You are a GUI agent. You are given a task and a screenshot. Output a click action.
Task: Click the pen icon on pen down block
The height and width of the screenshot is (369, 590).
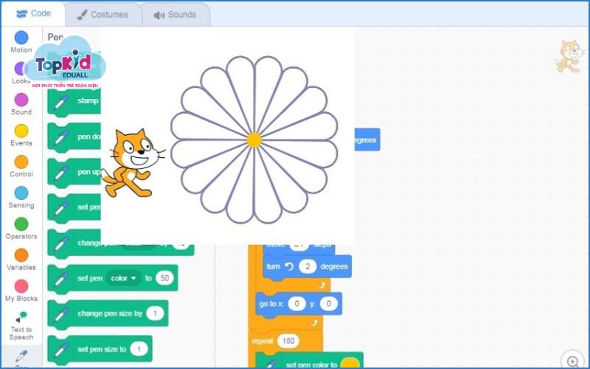point(62,137)
